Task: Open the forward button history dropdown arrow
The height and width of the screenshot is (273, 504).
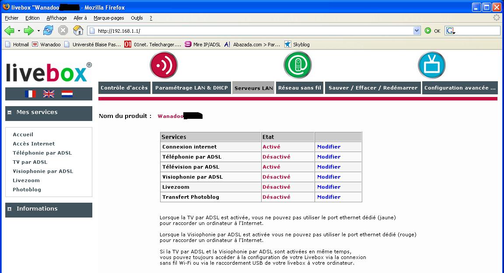Action: 38,31
